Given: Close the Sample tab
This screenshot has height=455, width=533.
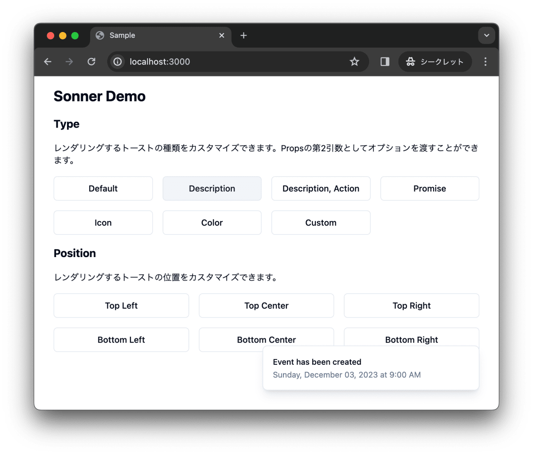Looking at the screenshot, I should [x=222, y=36].
